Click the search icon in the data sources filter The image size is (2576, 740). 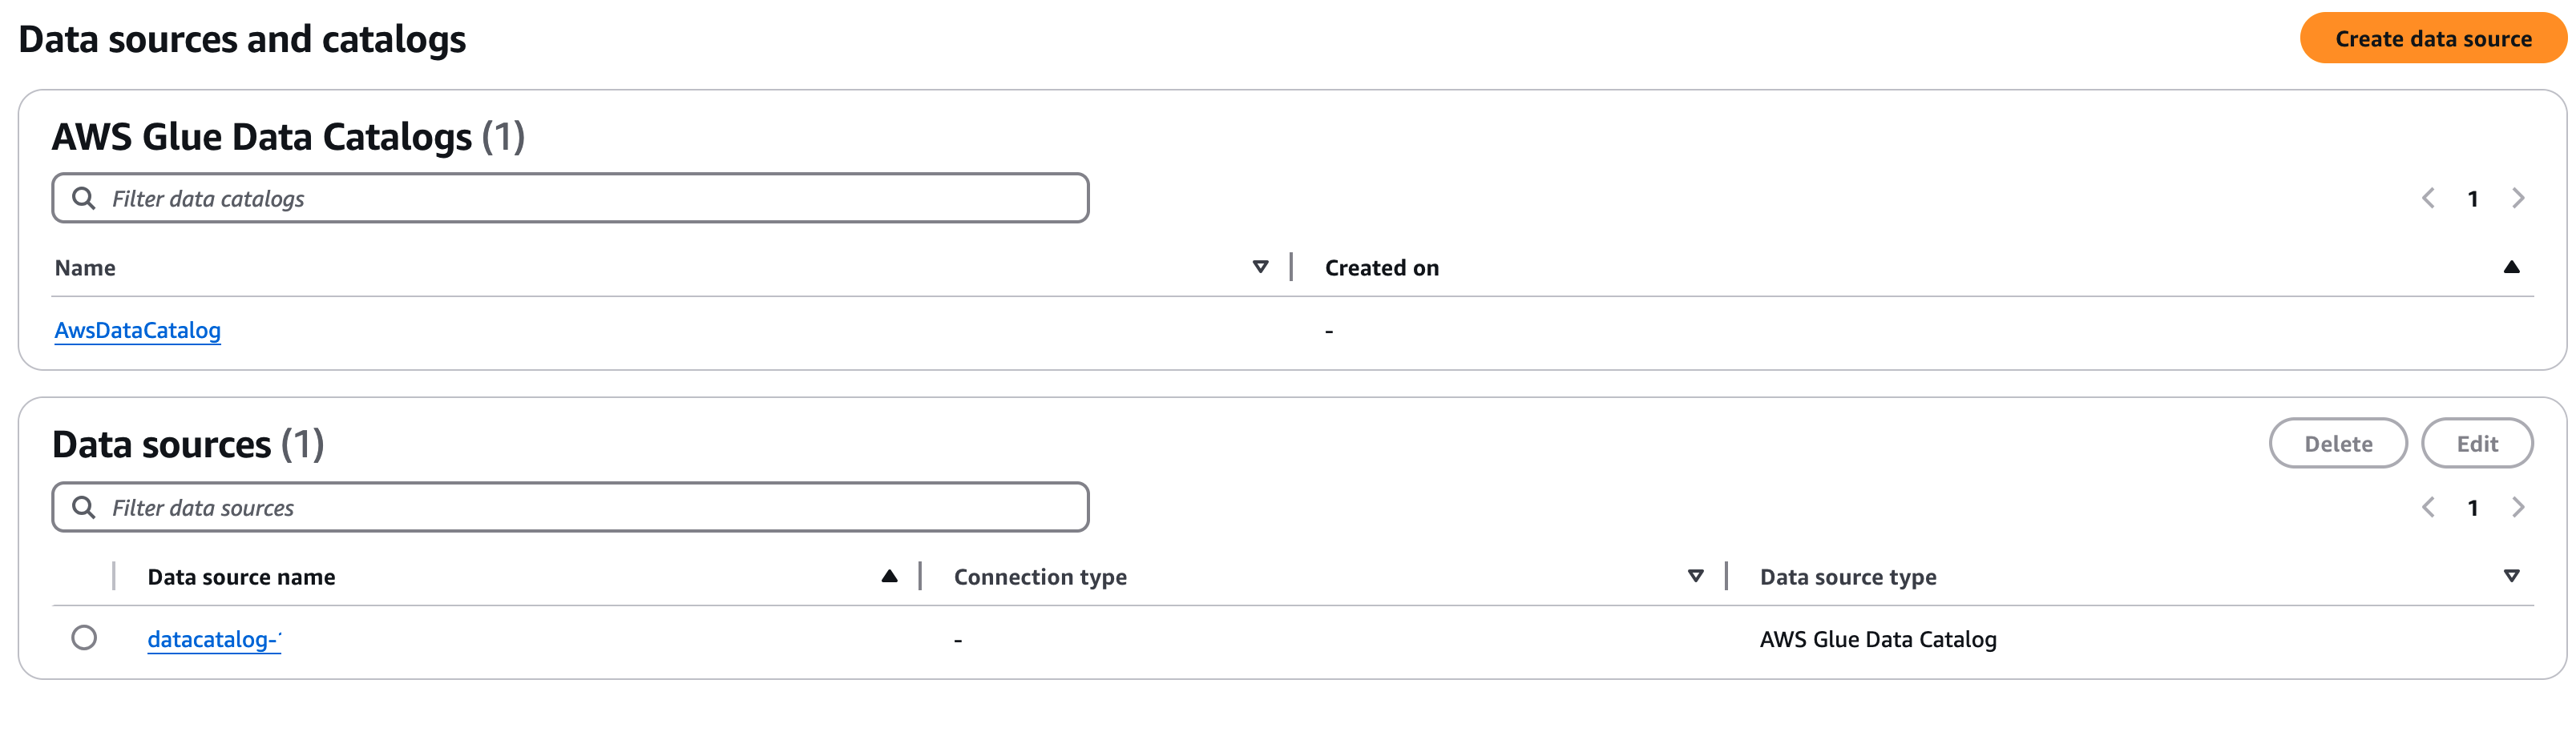coord(84,507)
